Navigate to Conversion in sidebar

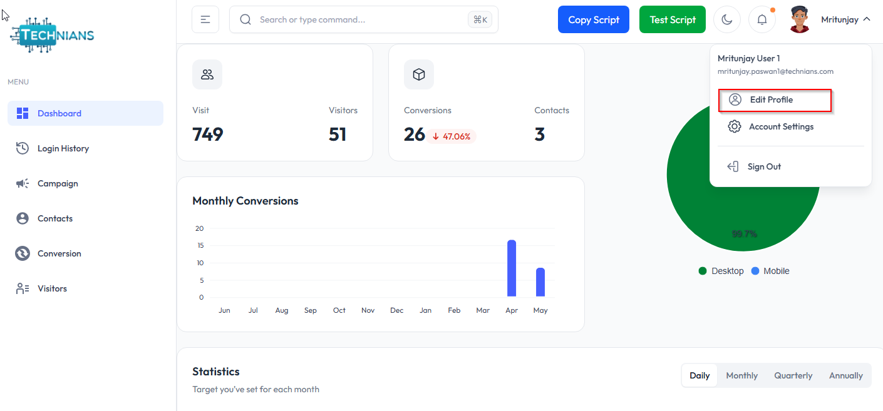point(59,253)
